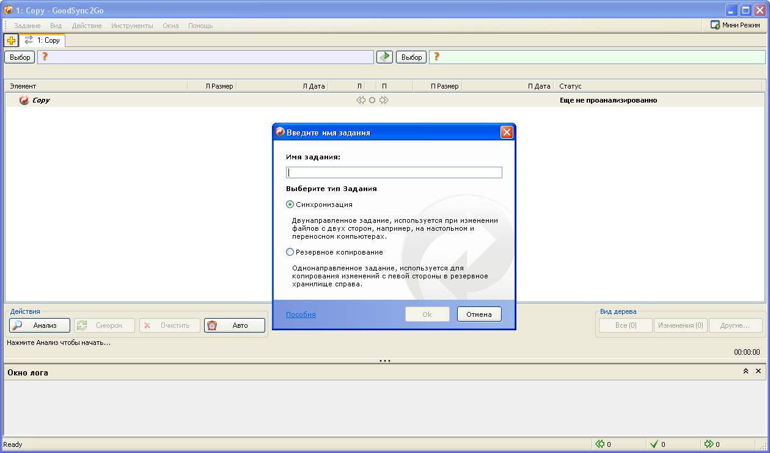The height and width of the screenshot is (453, 770).
Task: Click the log panel splitter dots
Action: pyautogui.click(x=385, y=361)
